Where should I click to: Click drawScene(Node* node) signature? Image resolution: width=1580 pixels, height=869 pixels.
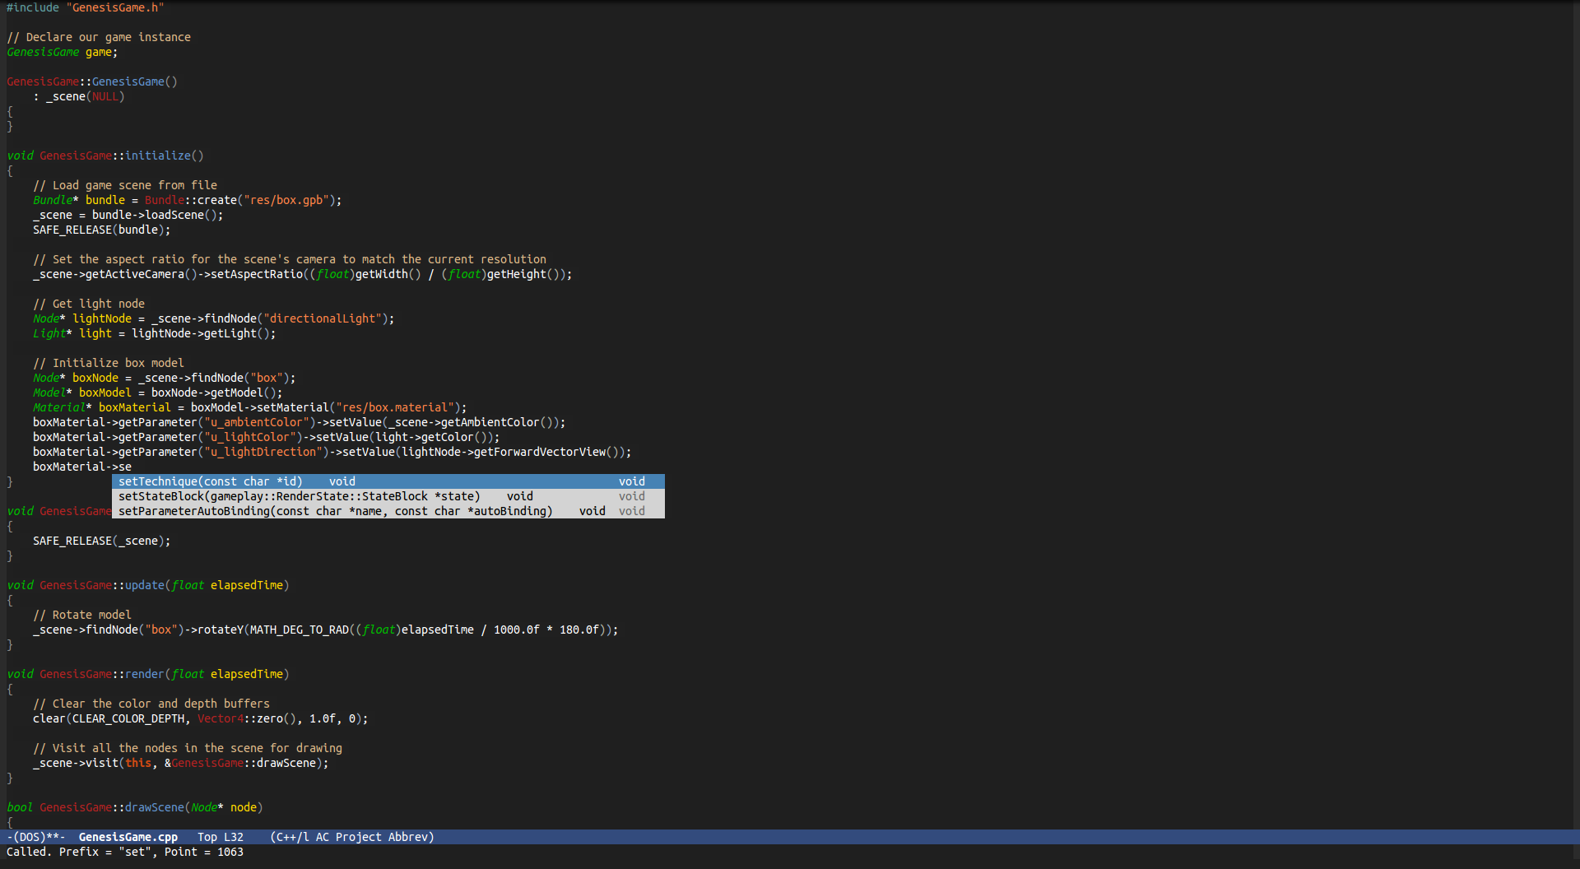[194, 807]
